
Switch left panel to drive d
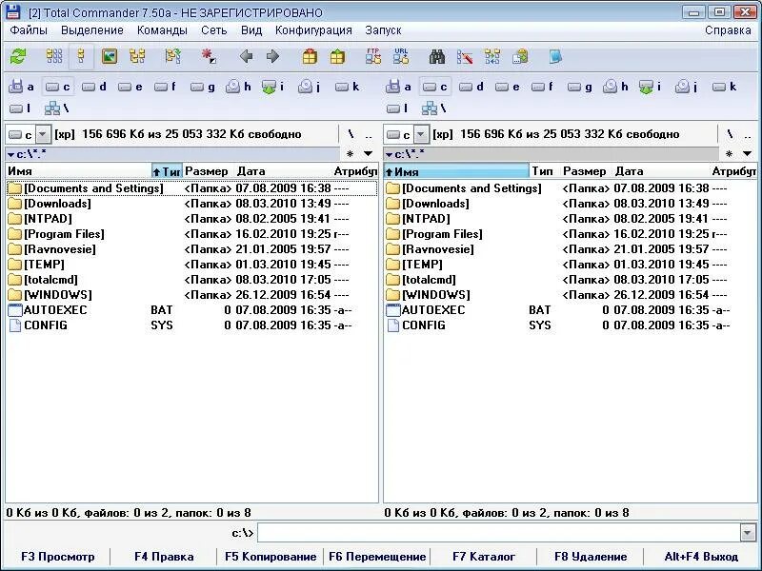pos(94,87)
